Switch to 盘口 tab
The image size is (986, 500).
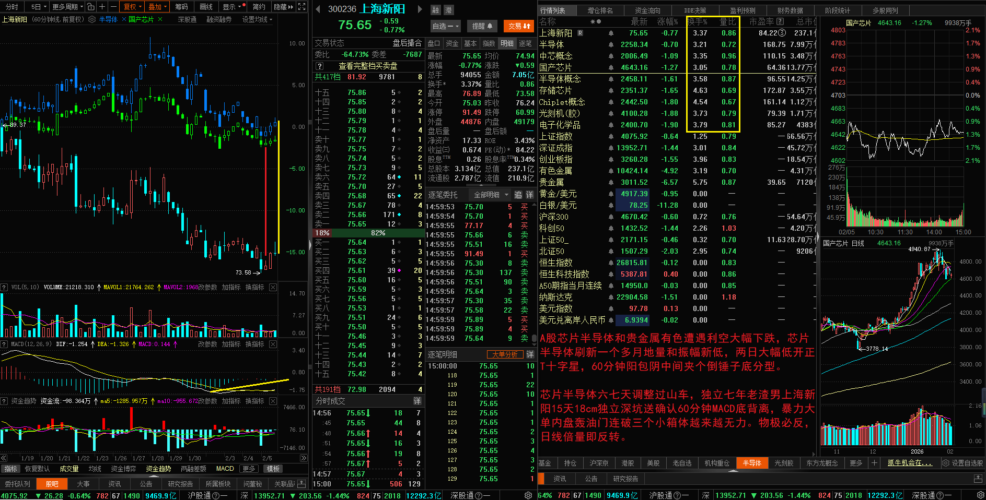tap(434, 43)
